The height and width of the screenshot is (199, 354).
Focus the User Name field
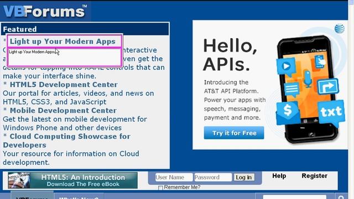coord(174,177)
